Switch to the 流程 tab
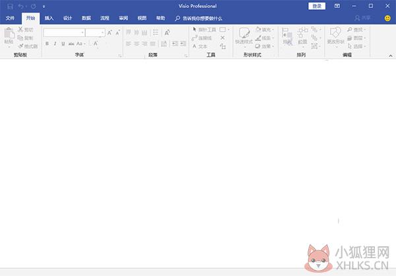 [x=105, y=18]
